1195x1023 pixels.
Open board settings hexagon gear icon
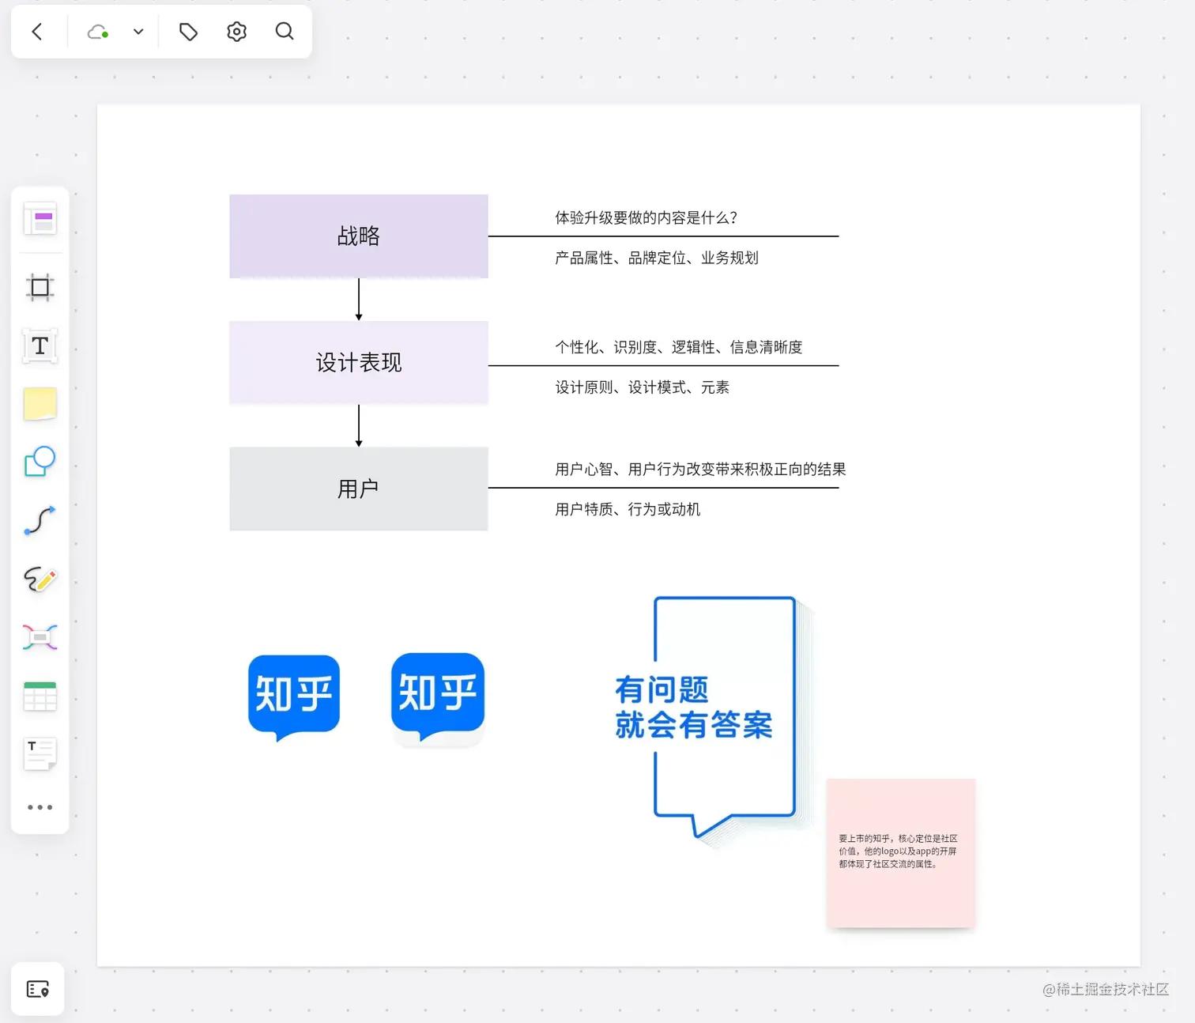tap(236, 32)
